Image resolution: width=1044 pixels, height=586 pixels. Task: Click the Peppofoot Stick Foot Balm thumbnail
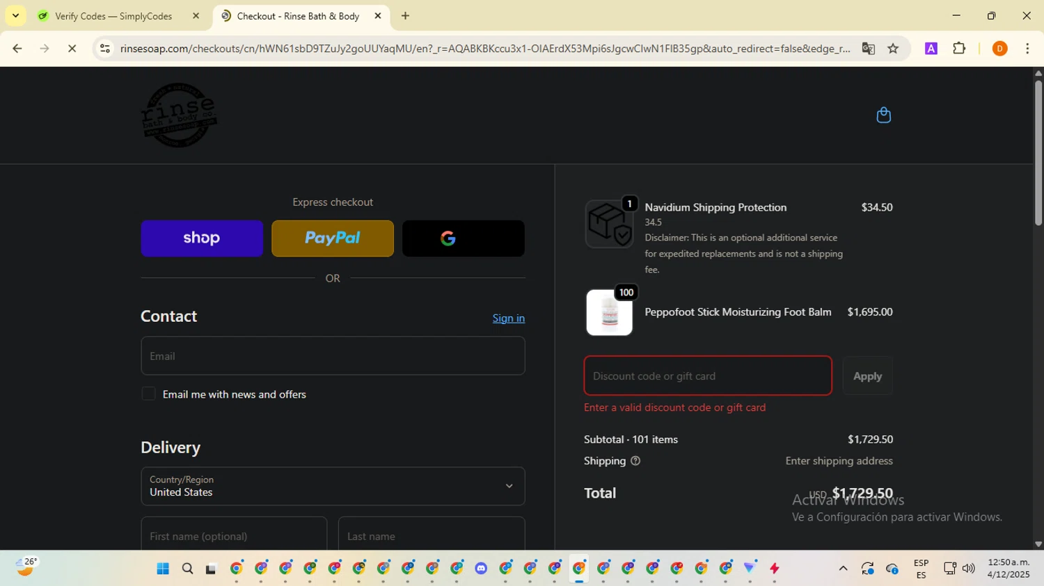pyautogui.click(x=609, y=312)
